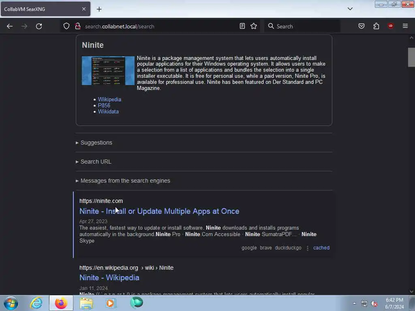Viewport: 415px width, 311px height.
Task: Open the Wikidata link
Action: coord(108,112)
